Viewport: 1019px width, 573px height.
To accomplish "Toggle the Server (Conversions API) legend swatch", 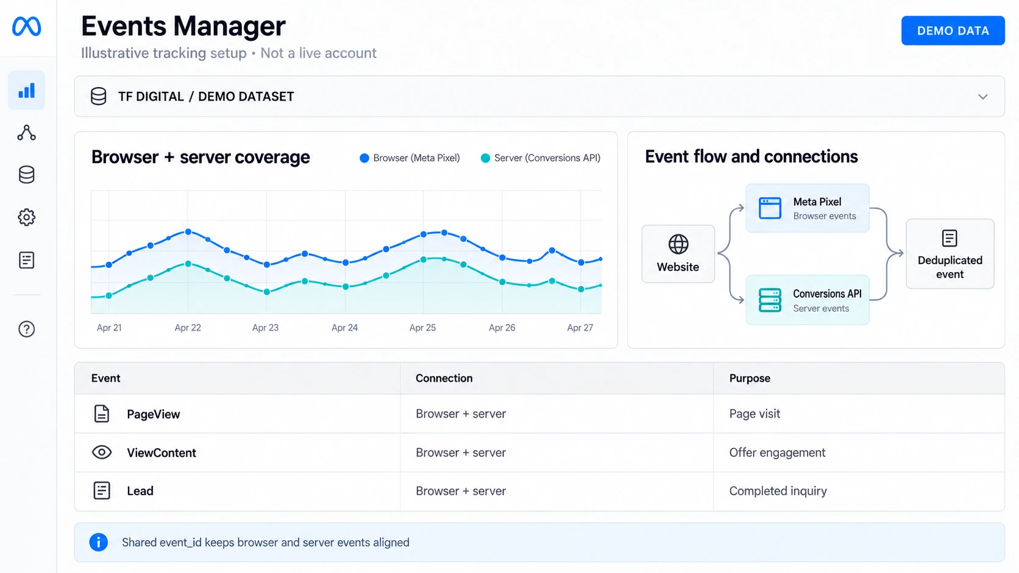I will coord(485,158).
